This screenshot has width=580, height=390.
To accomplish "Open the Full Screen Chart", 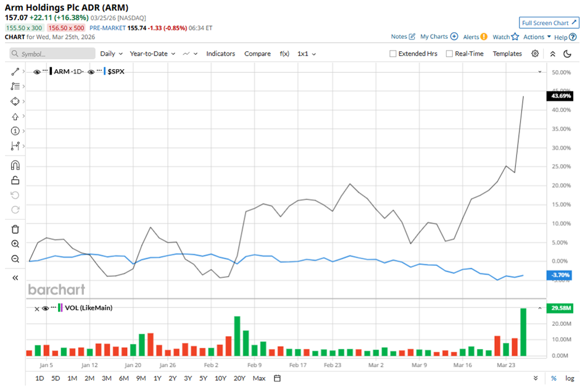I will point(549,23).
